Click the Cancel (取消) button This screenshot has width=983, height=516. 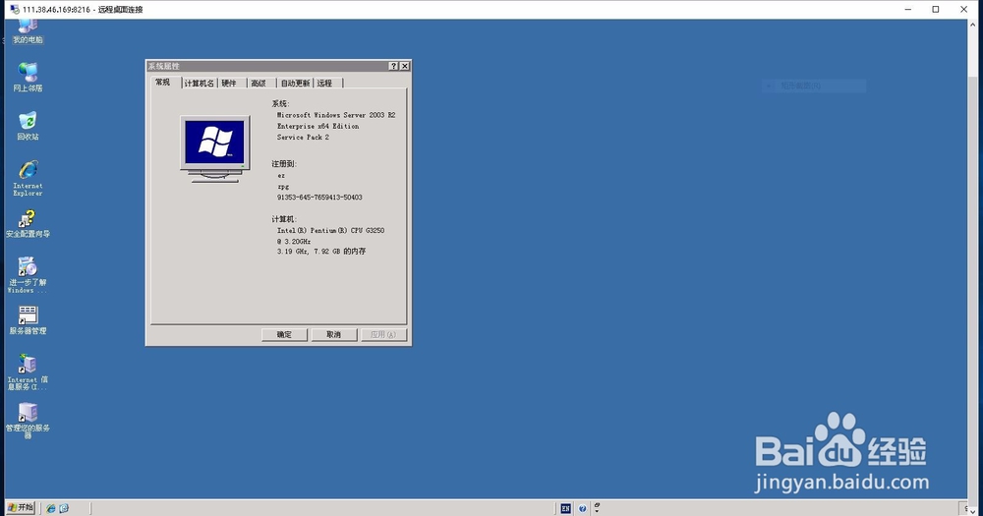(x=334, y=335)
